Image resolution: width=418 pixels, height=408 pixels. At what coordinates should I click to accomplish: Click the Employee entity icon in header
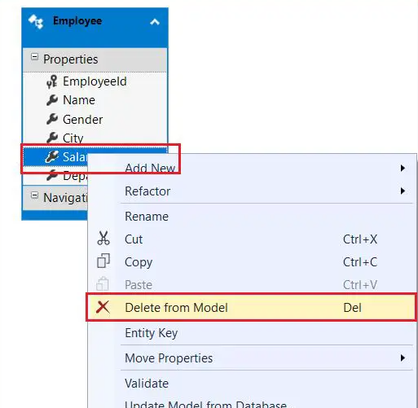coord(36,22)
